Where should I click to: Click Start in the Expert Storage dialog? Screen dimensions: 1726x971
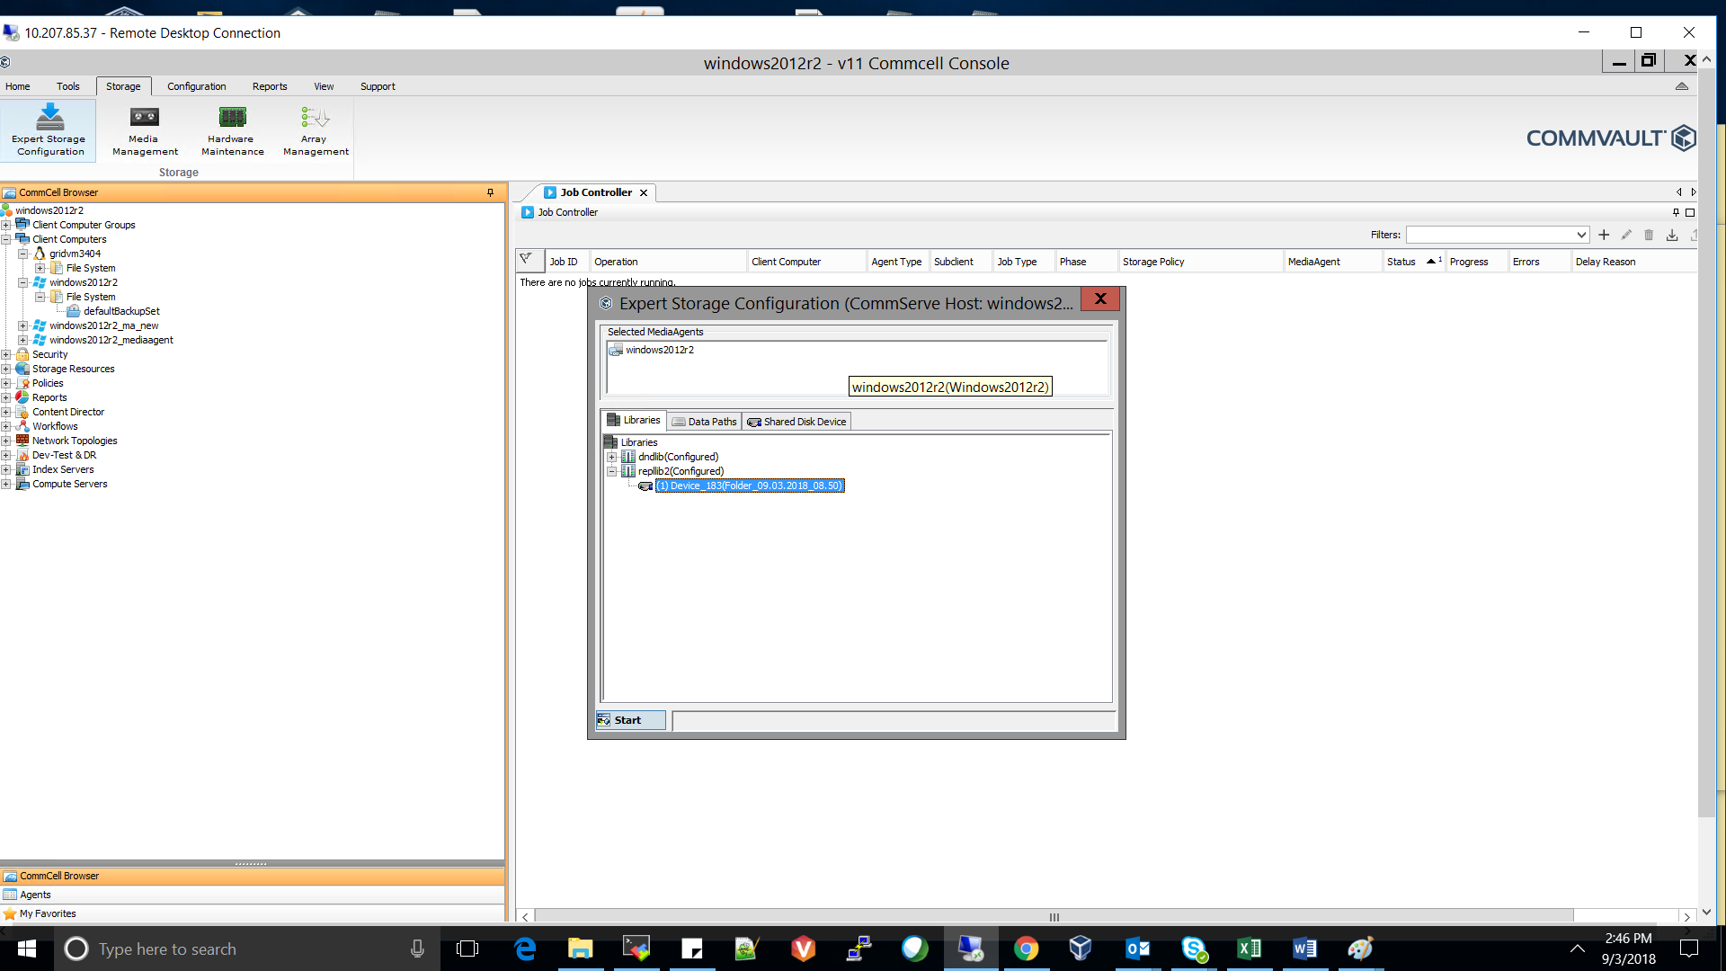point(628,719)
